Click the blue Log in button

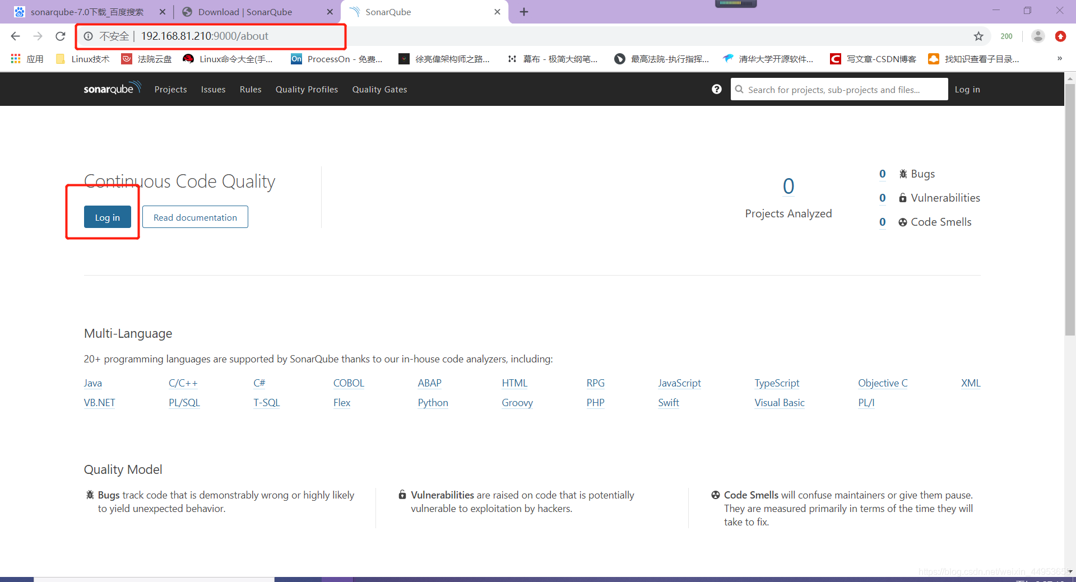[x=108, y=217]
